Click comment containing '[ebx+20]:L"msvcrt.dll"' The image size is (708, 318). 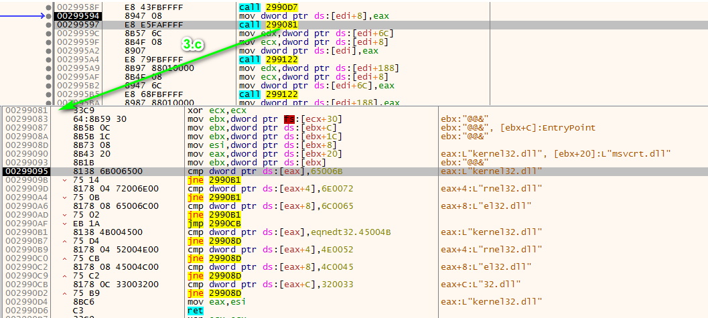[x=555, y=154]
